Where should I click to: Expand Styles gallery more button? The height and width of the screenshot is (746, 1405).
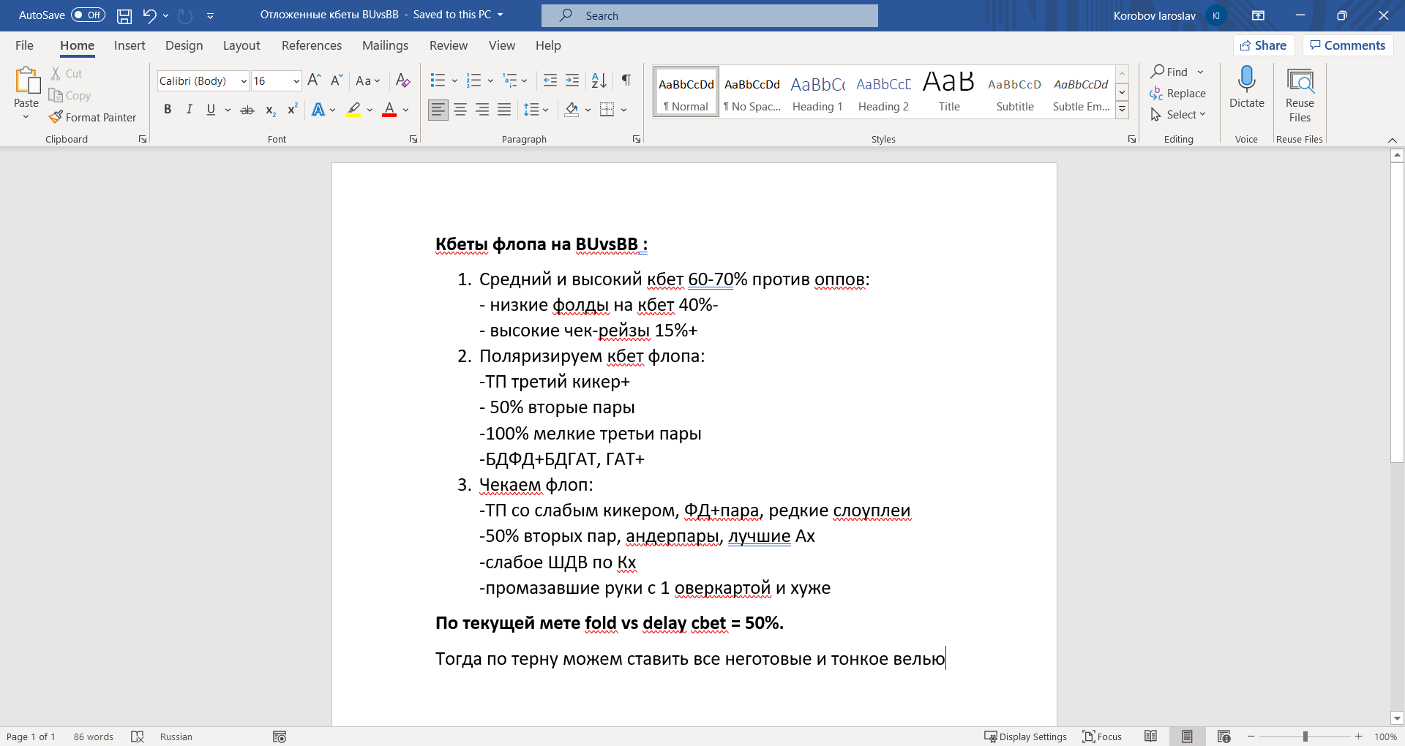coord(1122,110)
